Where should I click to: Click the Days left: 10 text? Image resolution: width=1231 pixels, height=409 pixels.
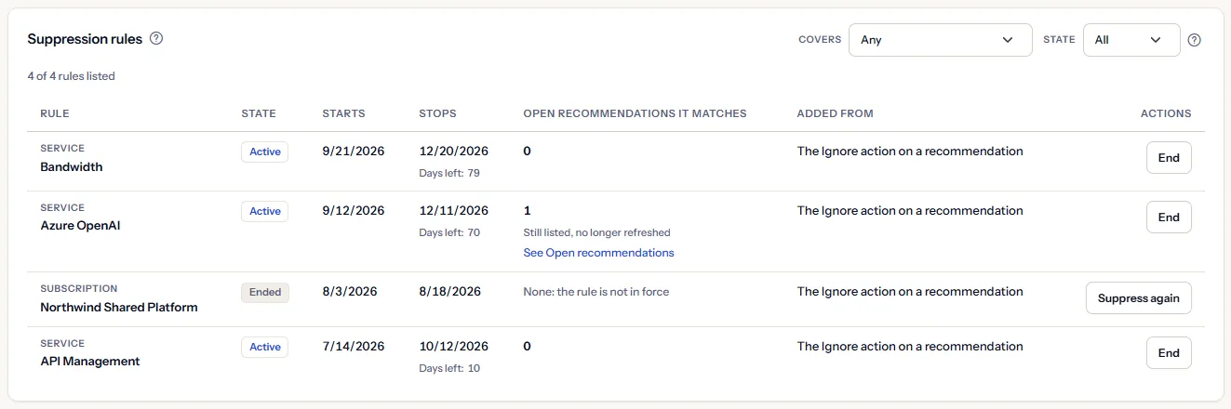coord(449,369)
